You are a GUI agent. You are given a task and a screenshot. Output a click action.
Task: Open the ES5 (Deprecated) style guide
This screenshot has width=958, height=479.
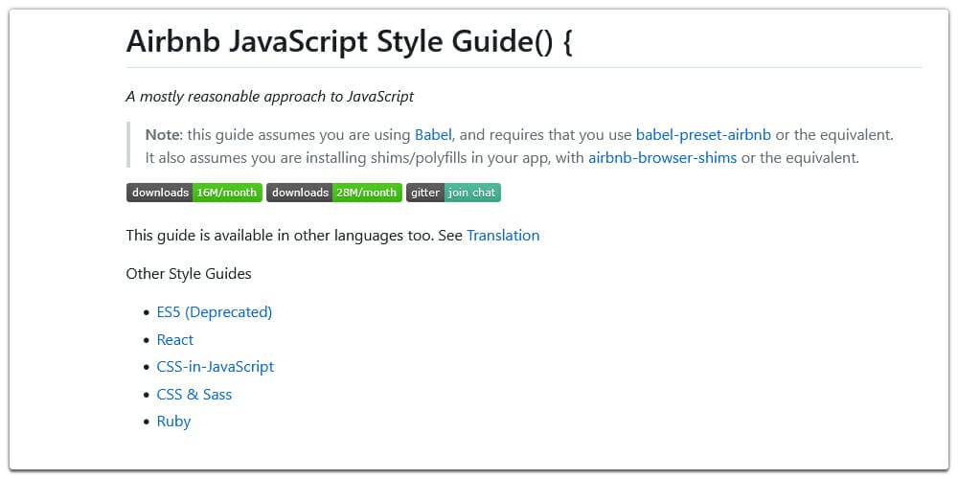pyautogui.click(x=215, y=312)
